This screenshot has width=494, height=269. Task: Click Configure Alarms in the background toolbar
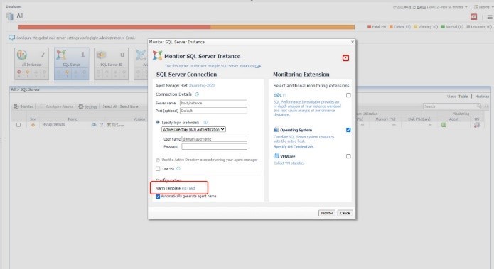point(60,106)
